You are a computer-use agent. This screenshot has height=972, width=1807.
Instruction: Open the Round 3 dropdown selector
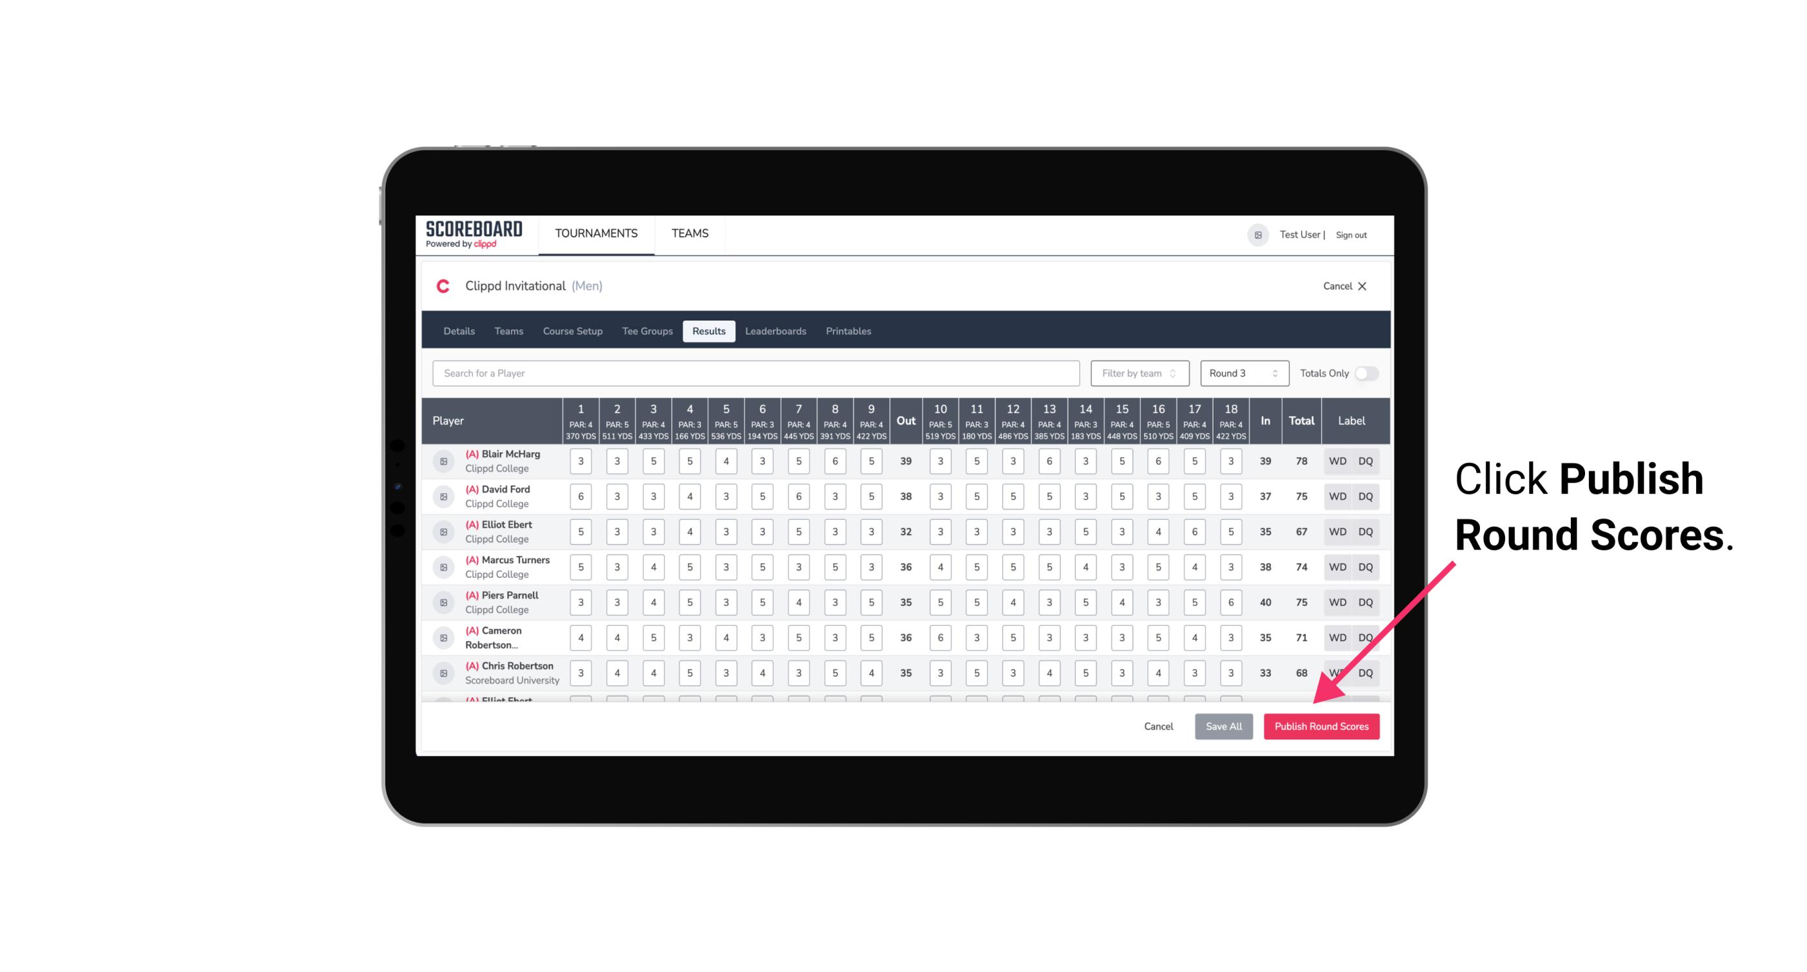coord(1241,372)
